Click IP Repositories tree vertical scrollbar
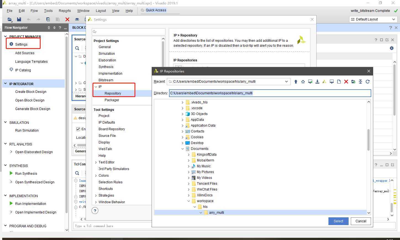The height and width of the screenshot is (240, 400). 369,140
